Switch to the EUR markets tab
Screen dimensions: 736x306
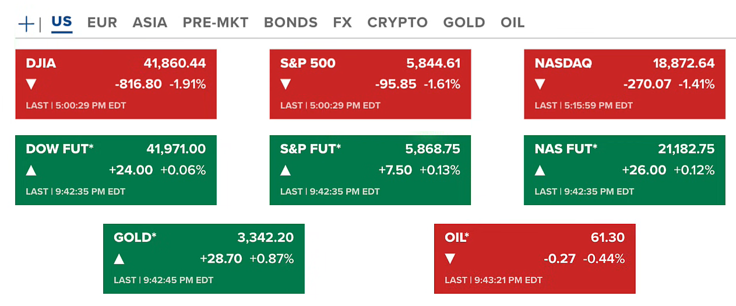tap(102, 23)
